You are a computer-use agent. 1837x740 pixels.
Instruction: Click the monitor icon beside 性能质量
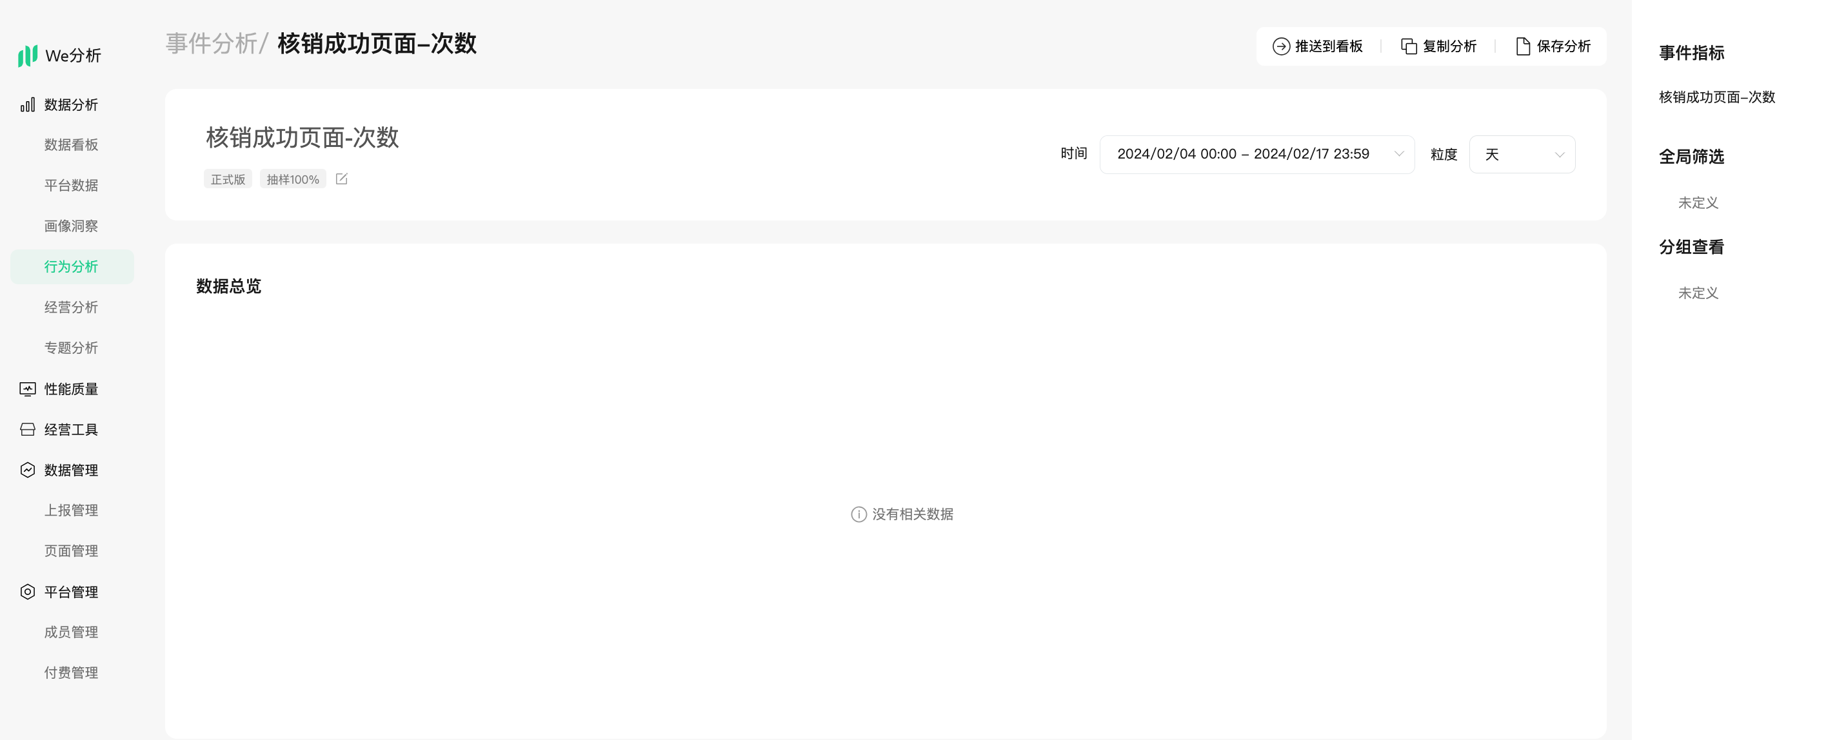click(27, 389)
